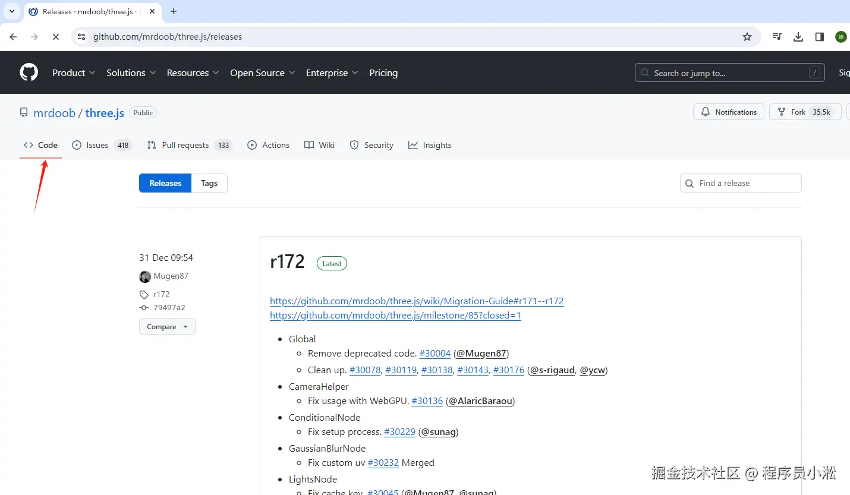Screen dimensions: 850x495
Task: Open the Migration-Guide wiki link
Action: tap(417, 301)
